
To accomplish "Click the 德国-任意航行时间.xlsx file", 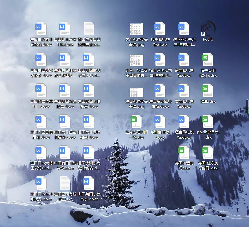I will (x=208, y=153).
